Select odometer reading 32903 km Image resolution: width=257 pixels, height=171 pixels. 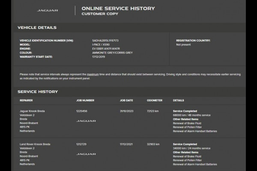coord(153,144)
